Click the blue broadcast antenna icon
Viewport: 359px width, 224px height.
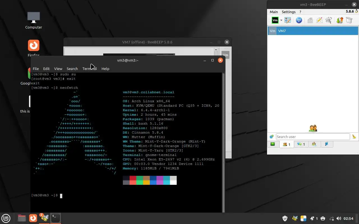[299, 20]
